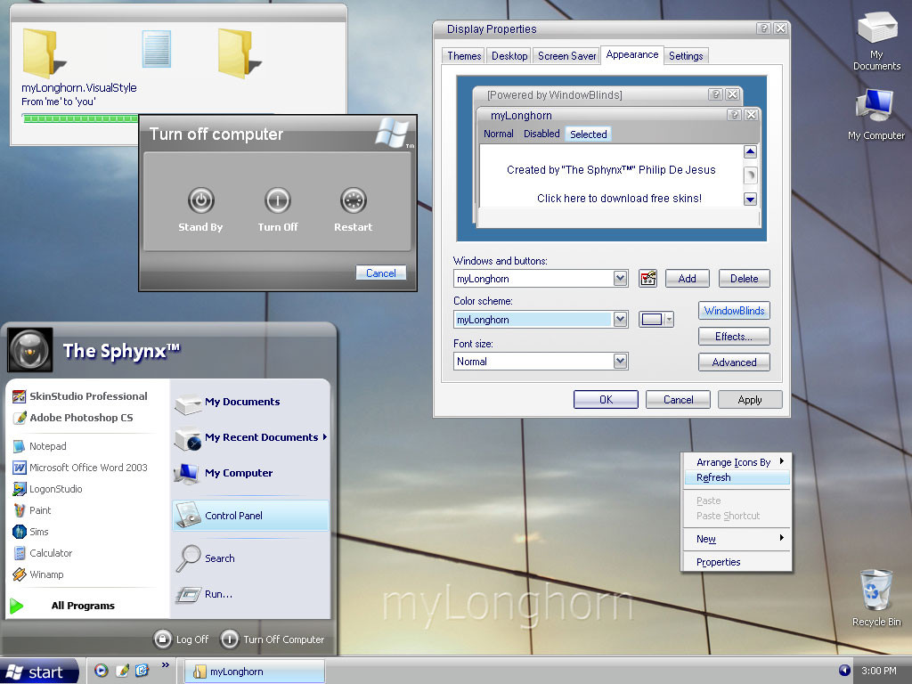This screenshot has height=684, width=912.
Task: Open SkinStudio Professional from the start menu
Action: [x=80, y=396]
